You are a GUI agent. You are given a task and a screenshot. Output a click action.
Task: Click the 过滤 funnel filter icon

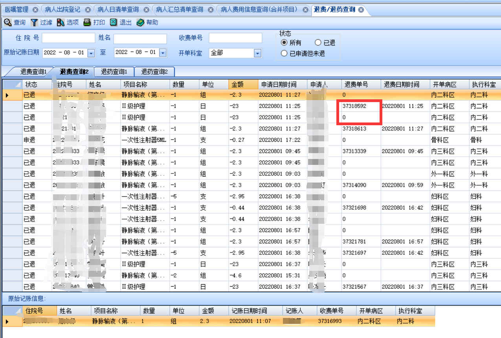[34, 22]
